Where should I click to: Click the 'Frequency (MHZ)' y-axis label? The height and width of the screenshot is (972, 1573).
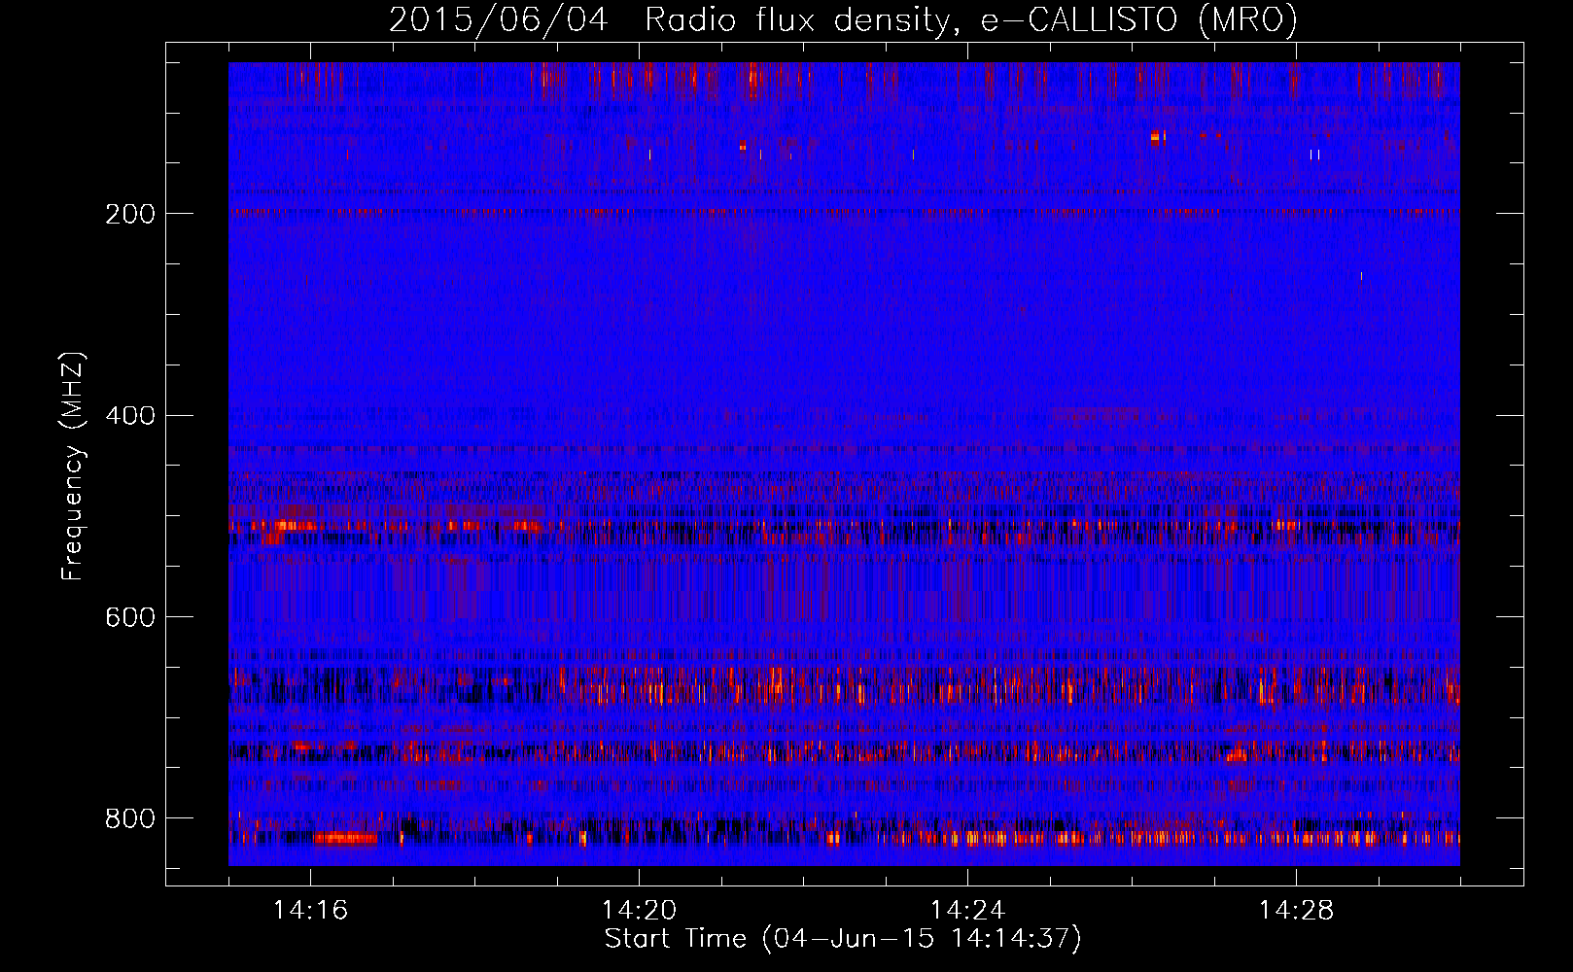[73, 466]
